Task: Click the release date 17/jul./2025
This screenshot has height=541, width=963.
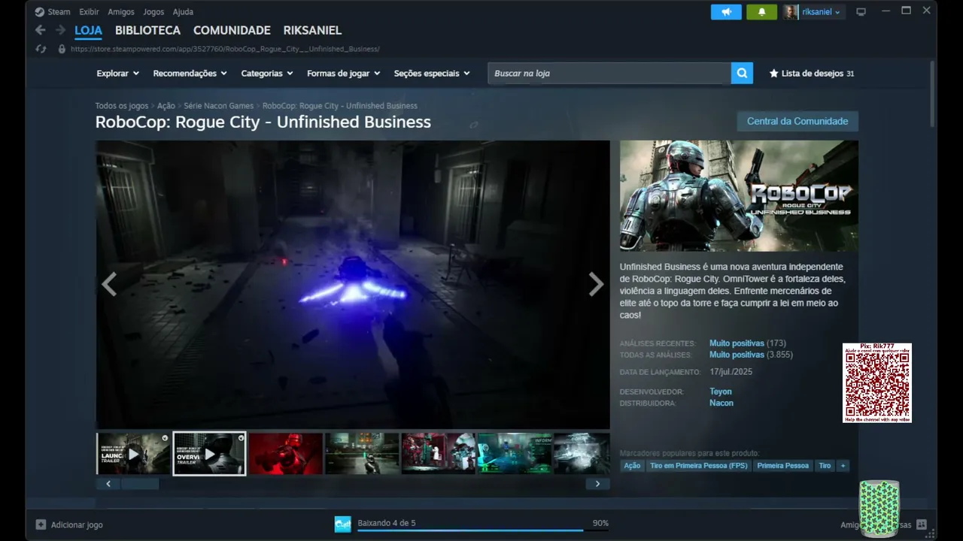Action: click(731, 372)
